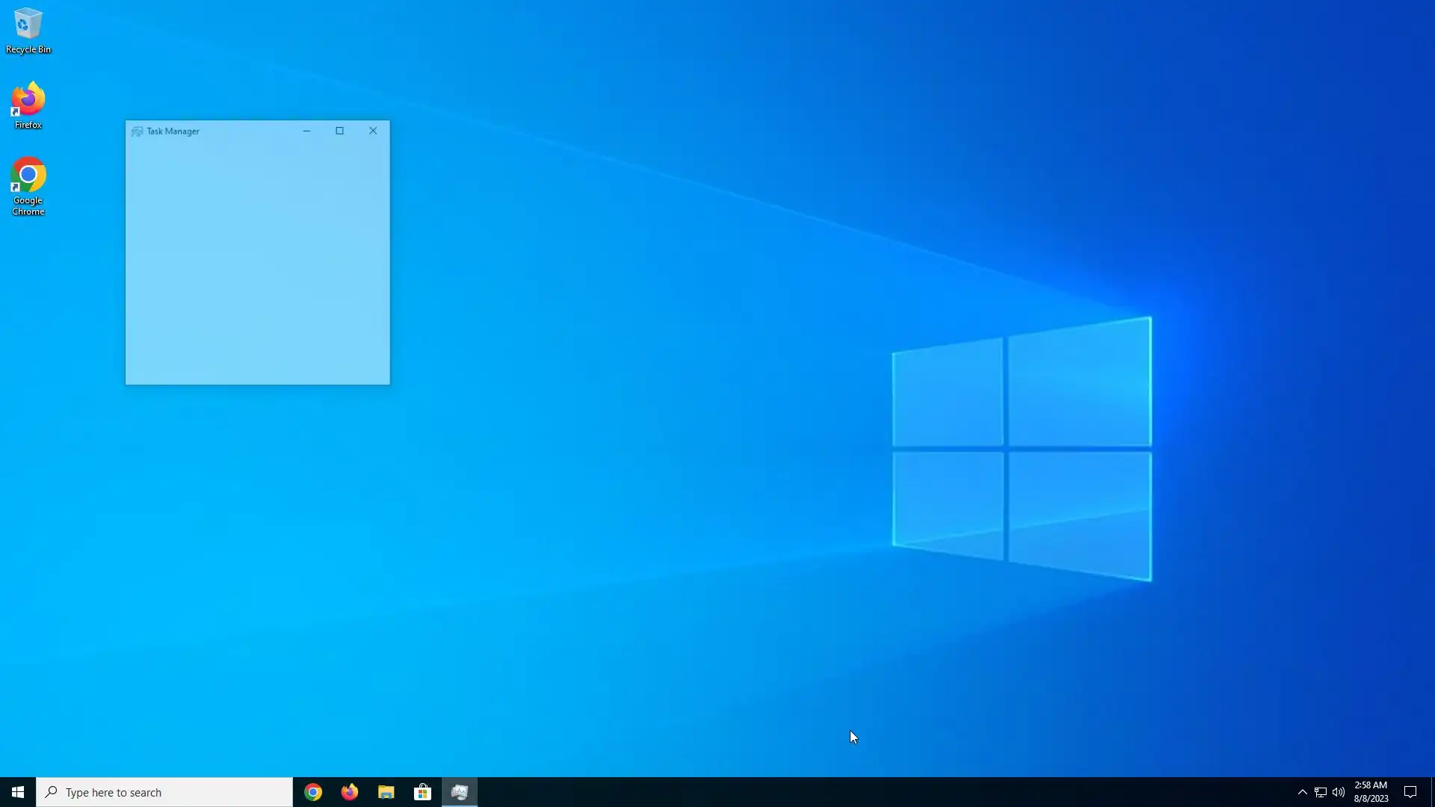
Task: Close the Task Manager window
Action: [x=373, y=131]
